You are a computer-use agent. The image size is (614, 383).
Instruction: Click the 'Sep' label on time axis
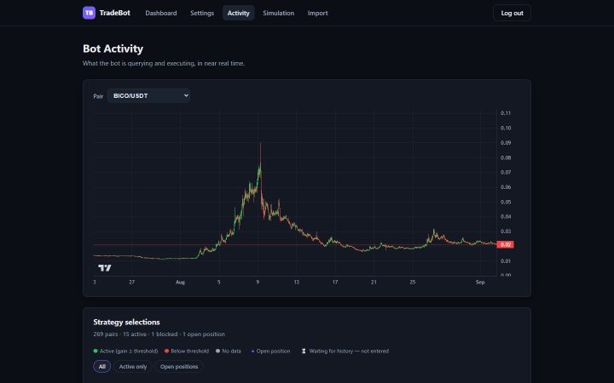click(x=480, y=283)
